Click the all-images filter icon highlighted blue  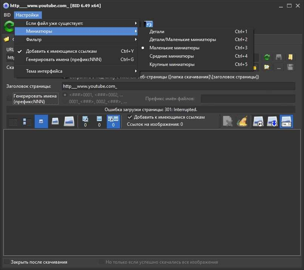click(x=113, y=122)
